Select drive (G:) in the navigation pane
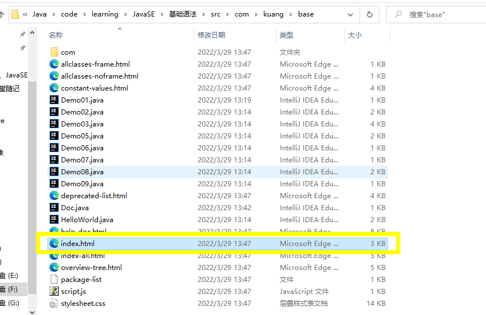Viewport: 486px width, 315px height. pos(10,303)
